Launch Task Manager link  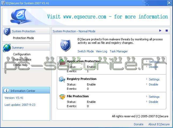119,51
